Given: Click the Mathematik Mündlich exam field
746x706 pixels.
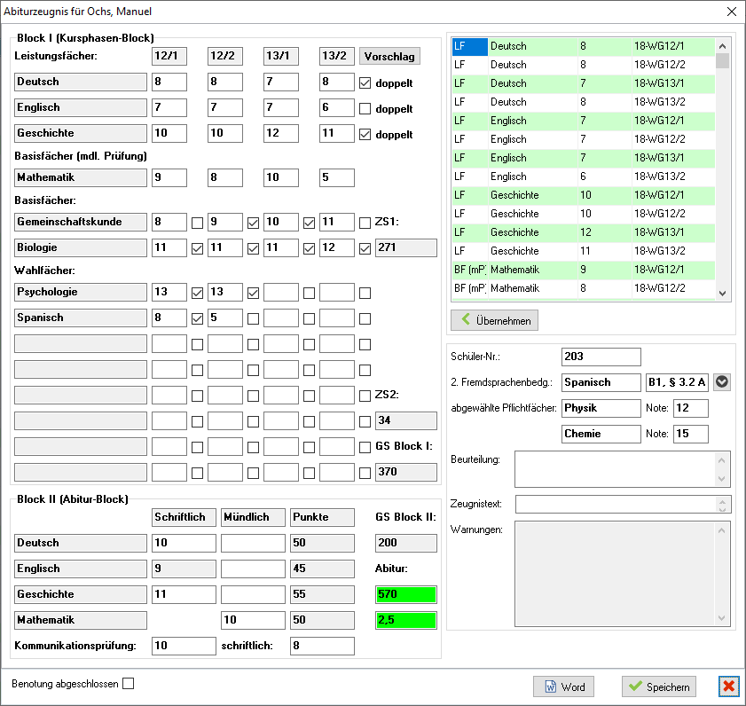Looking at the screenshot, I should click(x=253, y=620).
